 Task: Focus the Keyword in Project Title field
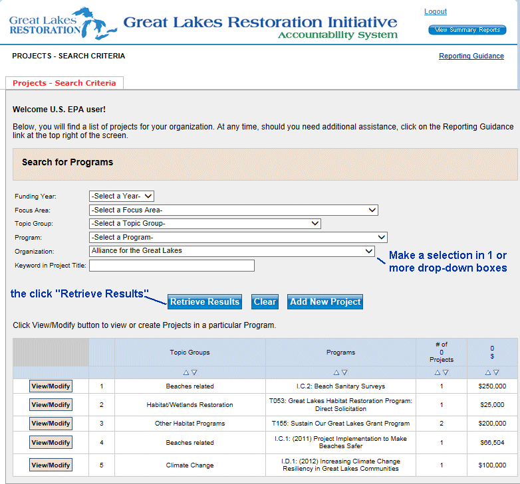point(172,266)
